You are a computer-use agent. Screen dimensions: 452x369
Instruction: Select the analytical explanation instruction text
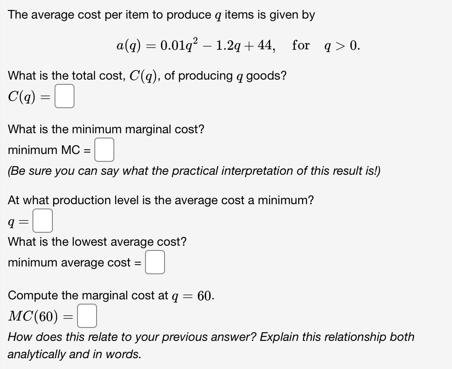pyautogui.click(x=211, y=345)
